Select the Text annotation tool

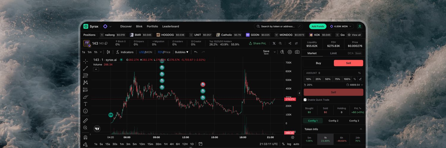(x=86, y=104)
